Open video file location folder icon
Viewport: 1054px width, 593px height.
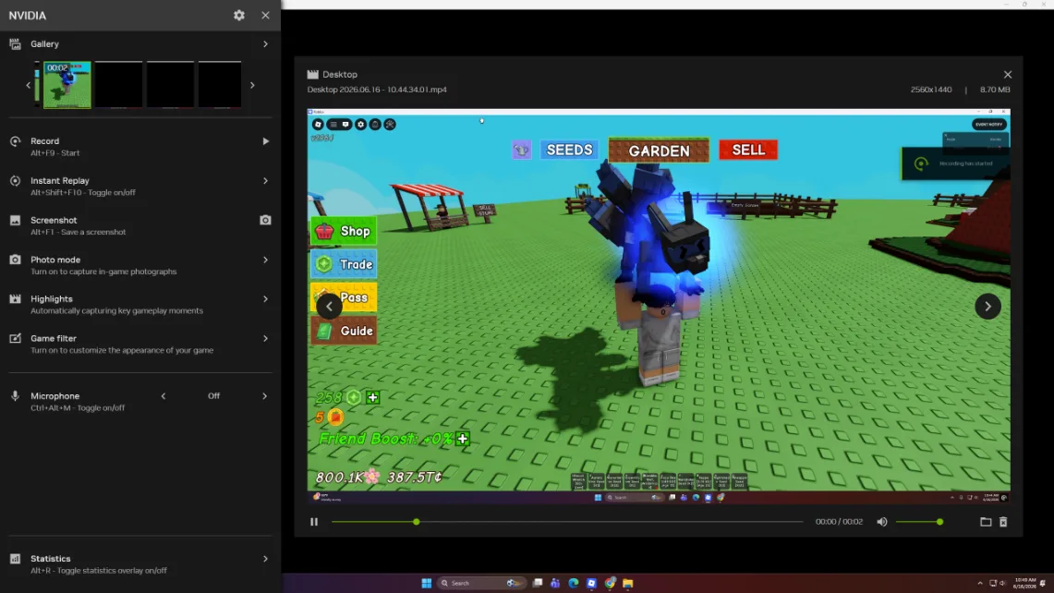[986, 522]
